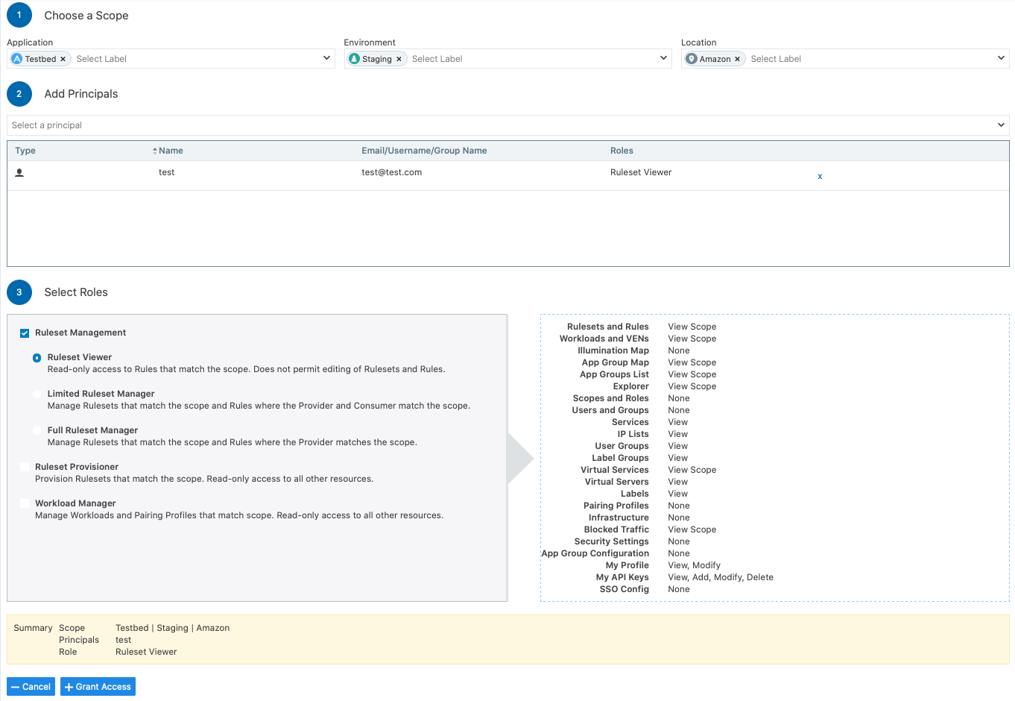The image size is (1015, 701).
Task: Choose the Full Ruleset Manager option
Action: click(x=37, y=430)
